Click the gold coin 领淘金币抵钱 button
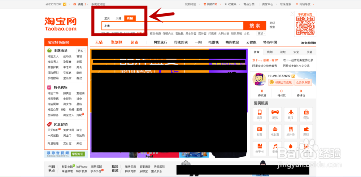Image resolution: width=361 pixels, height=177 pixels. 281,82
